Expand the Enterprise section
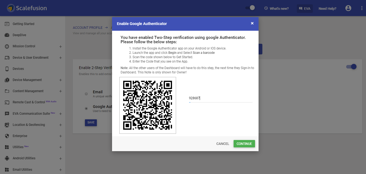Image resolution: width=366 pixels, height=174 pixels. 61,136
